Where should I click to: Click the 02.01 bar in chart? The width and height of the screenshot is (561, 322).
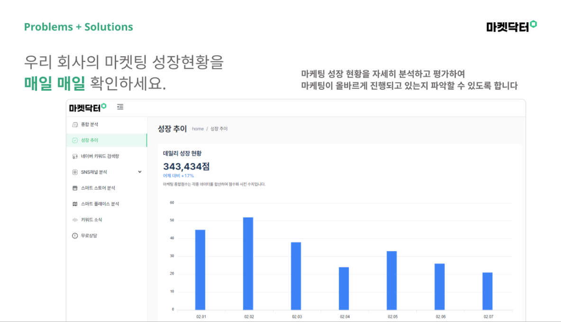click(x=200, y=270)
